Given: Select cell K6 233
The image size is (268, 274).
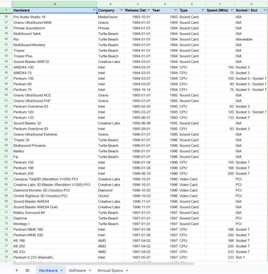Looking at the screenshot, I should [55, 252].
